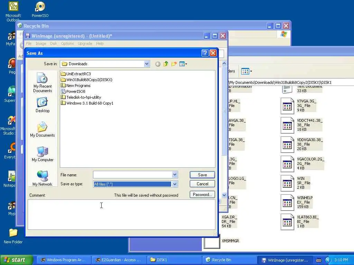The height and width of the screenshot is (265, 354).
Task: Click the Help question mark in Save As
Action: point(205,53)
